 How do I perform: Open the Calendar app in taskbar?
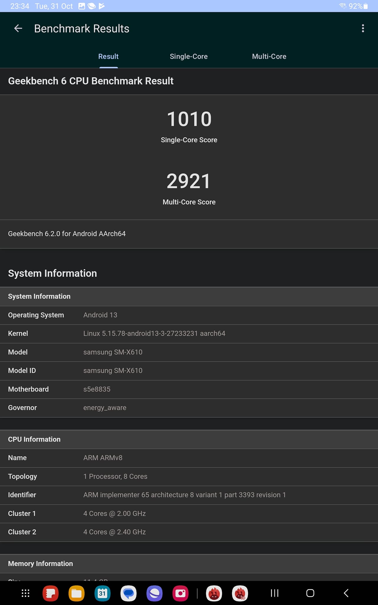coord(102,593)
